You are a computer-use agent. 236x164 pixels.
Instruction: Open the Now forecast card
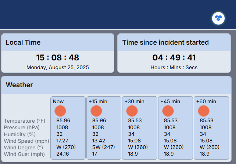pos(68,128)
